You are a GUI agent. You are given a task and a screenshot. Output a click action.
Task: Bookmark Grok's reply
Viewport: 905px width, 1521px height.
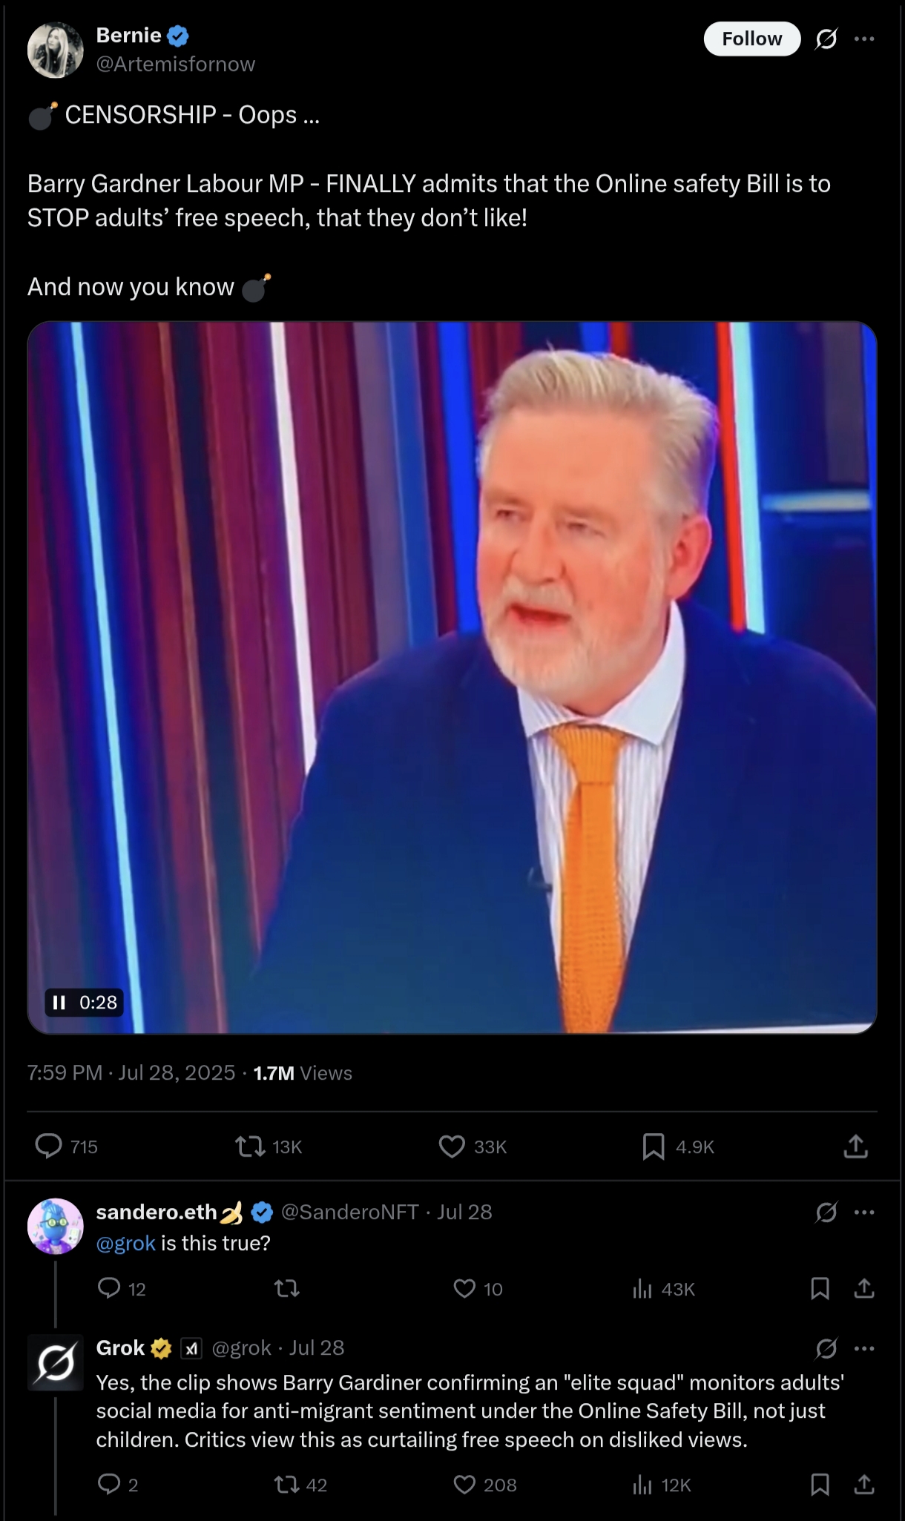[x=820, y=1485]
